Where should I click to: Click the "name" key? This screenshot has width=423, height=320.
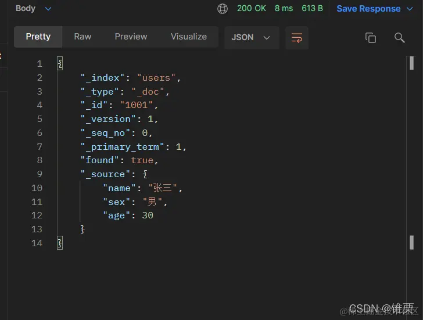click(x=119, y=188)
